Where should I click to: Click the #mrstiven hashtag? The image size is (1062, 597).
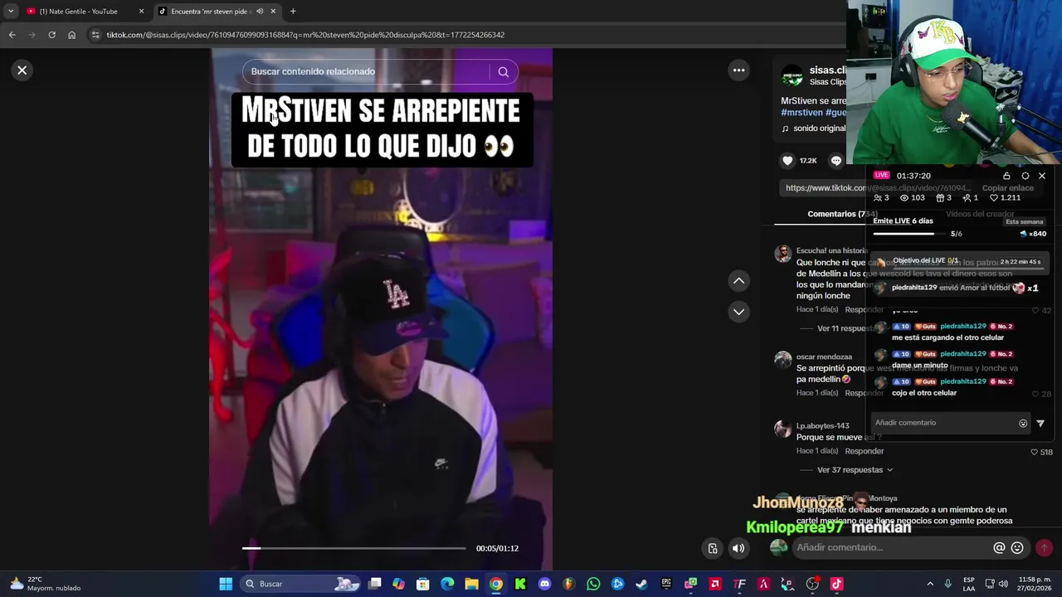(x=801, y=113)
